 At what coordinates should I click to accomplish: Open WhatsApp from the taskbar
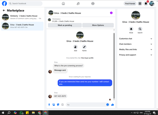click(x=21, y=113)
